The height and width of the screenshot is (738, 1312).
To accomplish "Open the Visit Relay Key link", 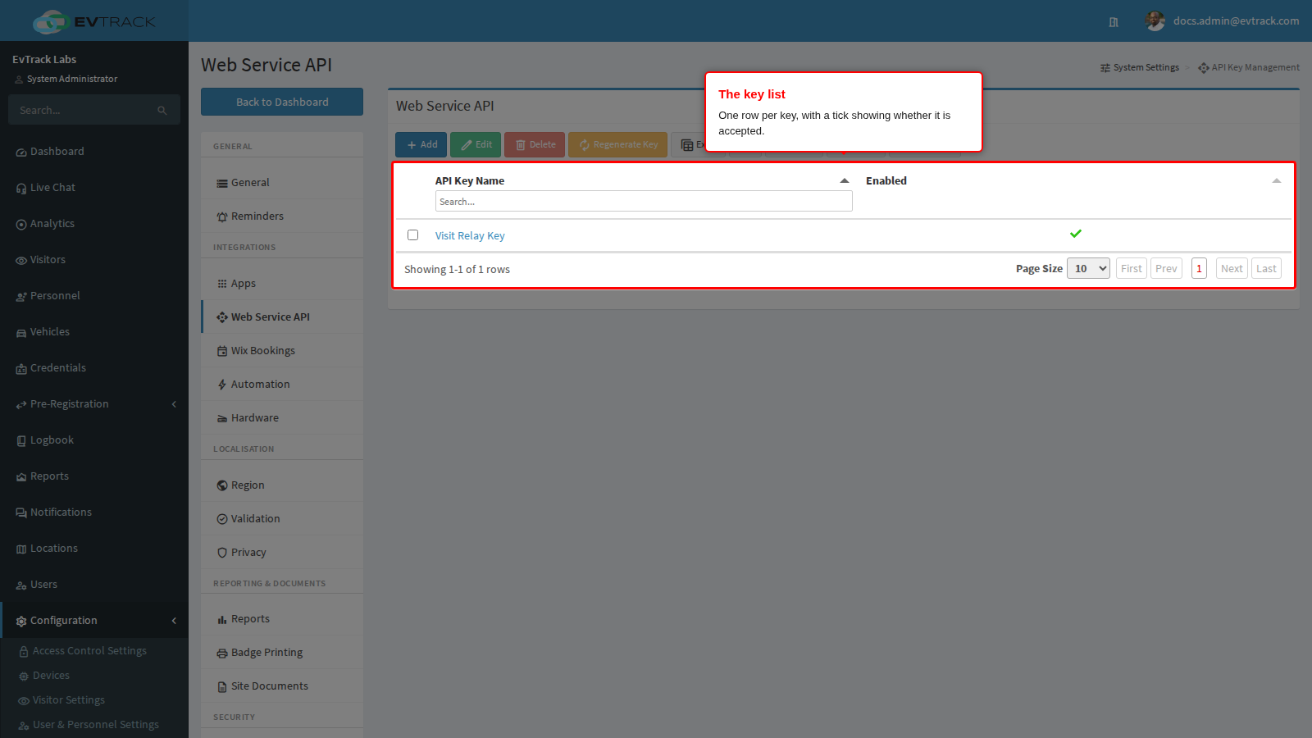I will coord(470,235).
